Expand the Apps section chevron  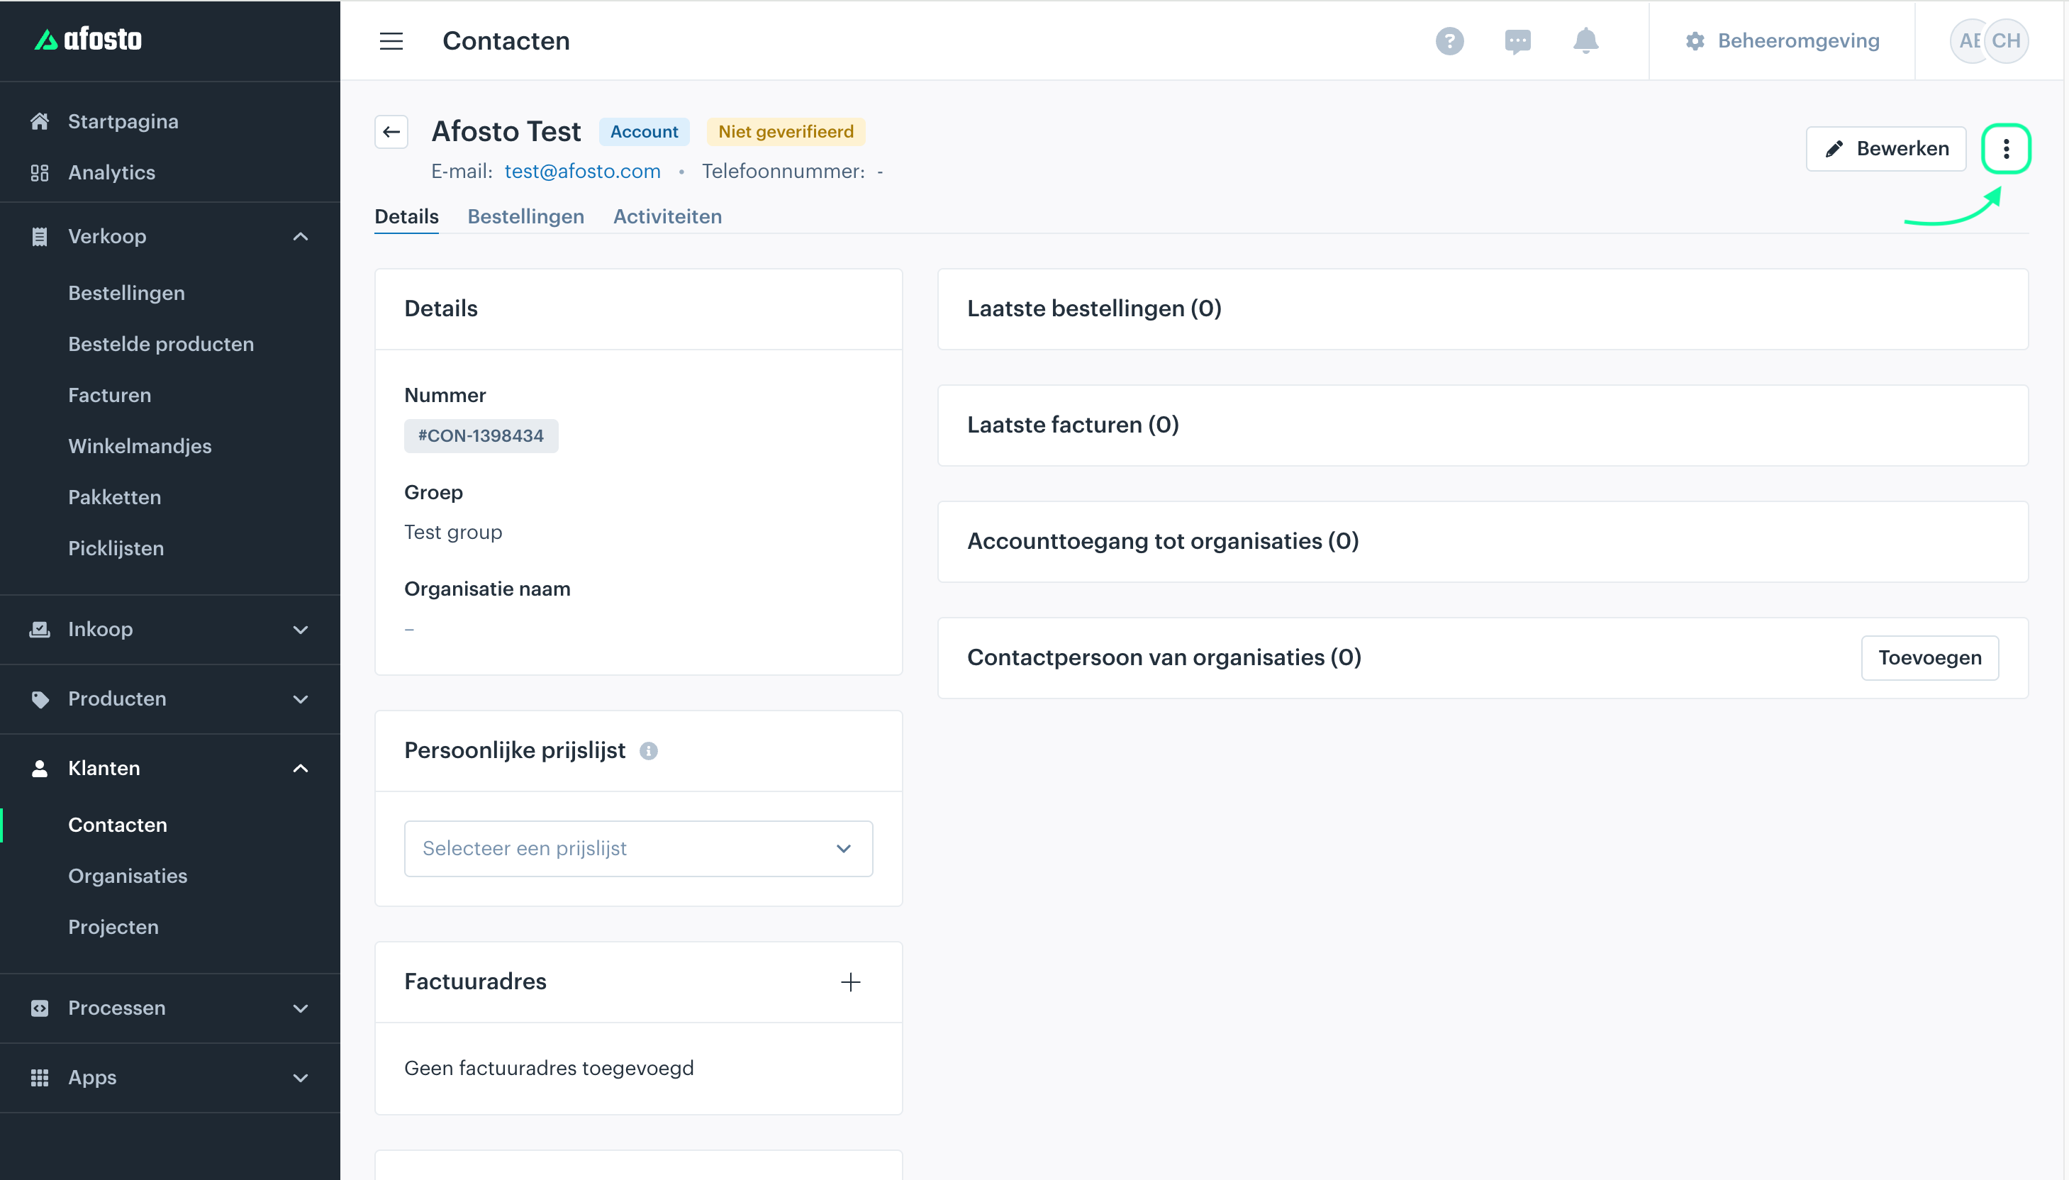(x=301, y=1078)
